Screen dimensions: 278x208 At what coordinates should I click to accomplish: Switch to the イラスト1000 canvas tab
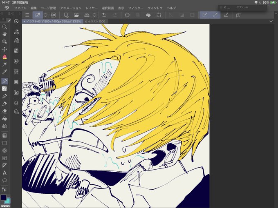95,21
